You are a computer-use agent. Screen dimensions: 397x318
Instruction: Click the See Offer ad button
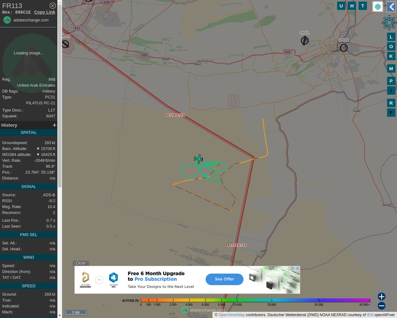tap(224, 279)
